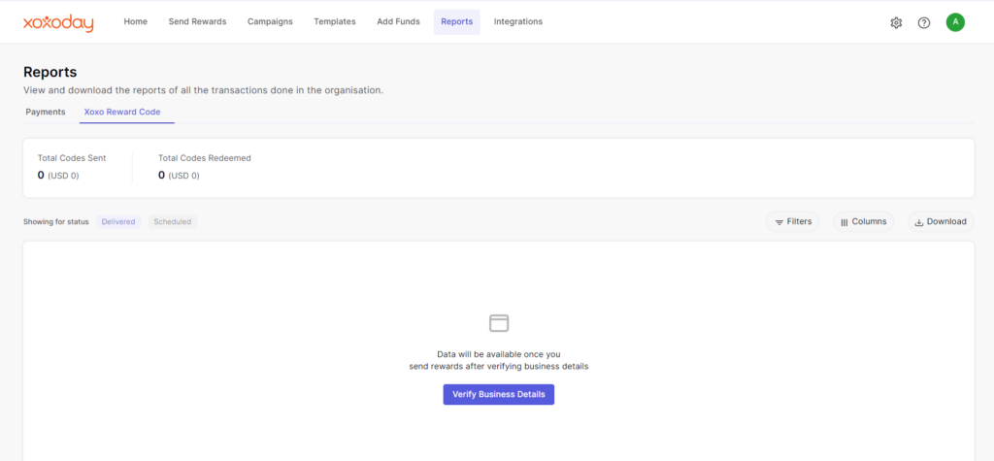Navigate to Templates
Screen dimensions: 994x461
click(335, 21)
